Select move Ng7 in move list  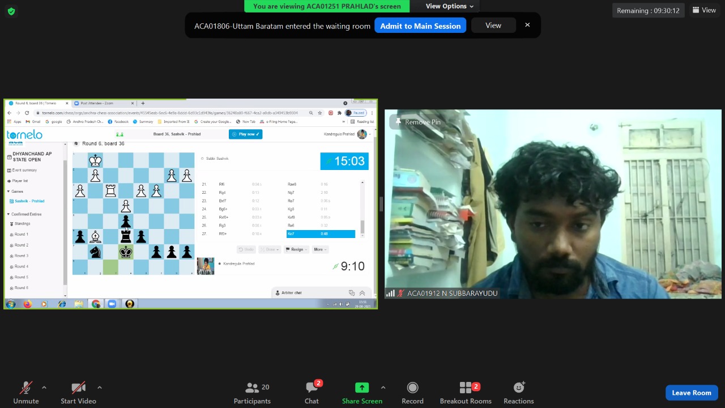(x=291, y=193)
